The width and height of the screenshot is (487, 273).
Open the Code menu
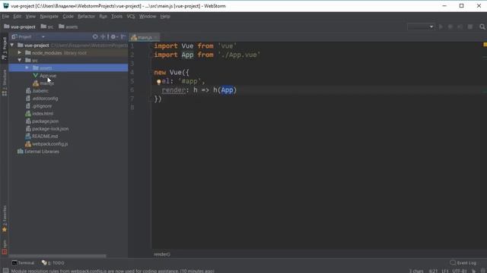click(68, 17)
